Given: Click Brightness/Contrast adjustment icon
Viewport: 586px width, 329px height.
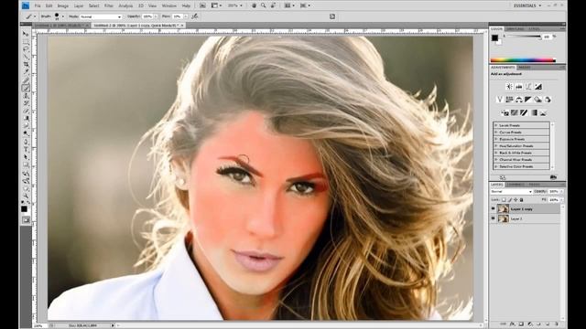Looking at the screenshot, I should pos(509,87).
